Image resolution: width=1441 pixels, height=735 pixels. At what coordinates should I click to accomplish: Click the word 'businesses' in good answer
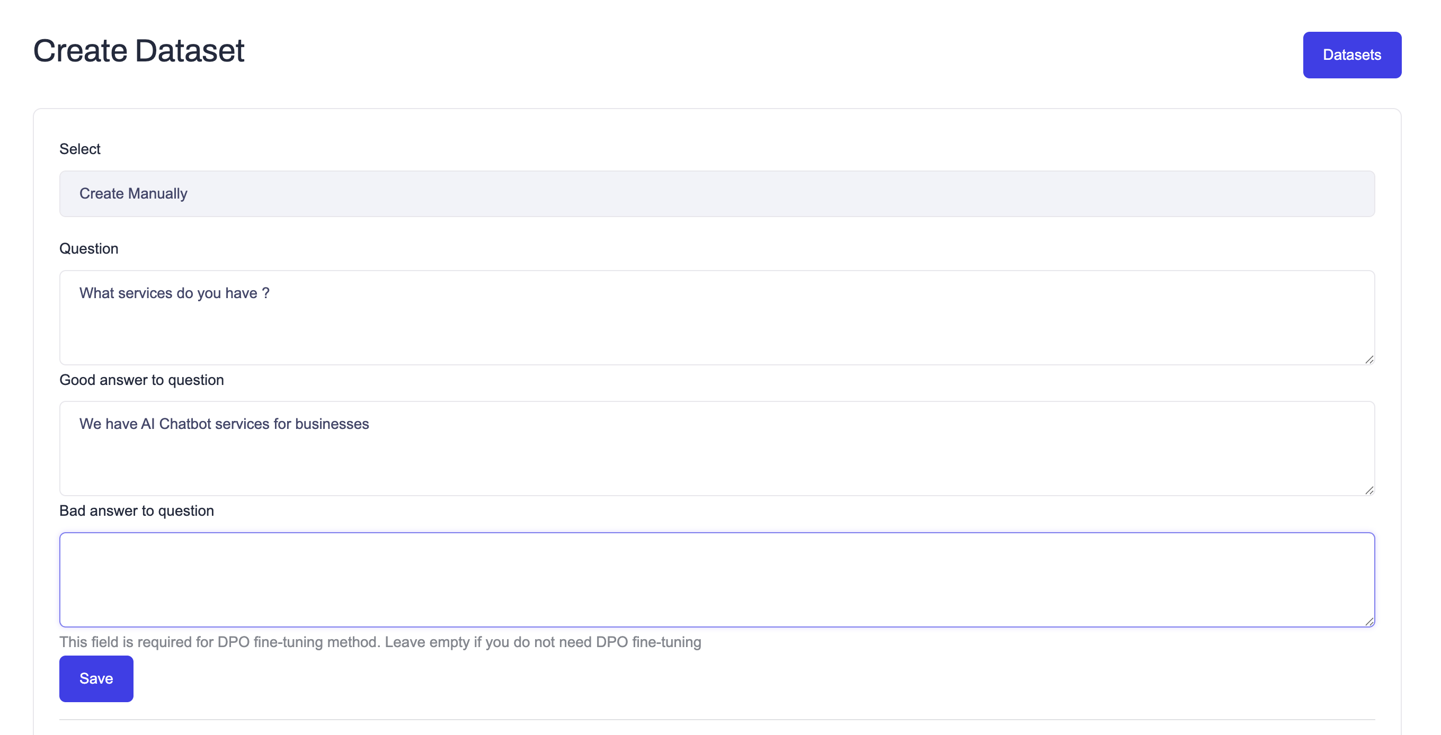click(x=332, y=424)
